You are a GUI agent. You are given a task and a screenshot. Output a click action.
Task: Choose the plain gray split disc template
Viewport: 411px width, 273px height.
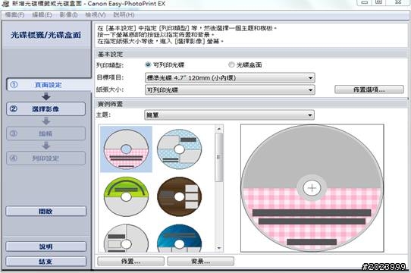126,238
